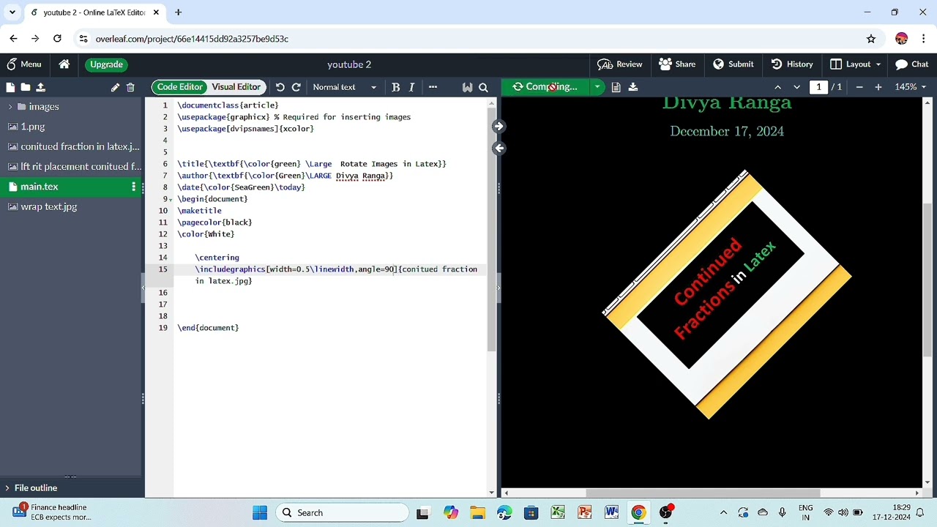Open the 145% zoom level dropdown
The image size is (937, 527).
pyautogui.click(x=910, y=87)
